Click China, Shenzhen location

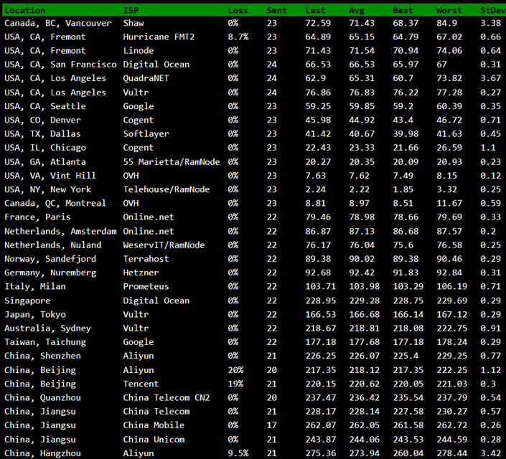(42, 356)
